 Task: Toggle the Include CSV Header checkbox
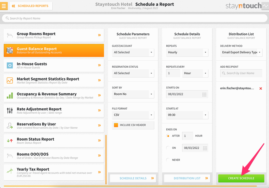116,125
